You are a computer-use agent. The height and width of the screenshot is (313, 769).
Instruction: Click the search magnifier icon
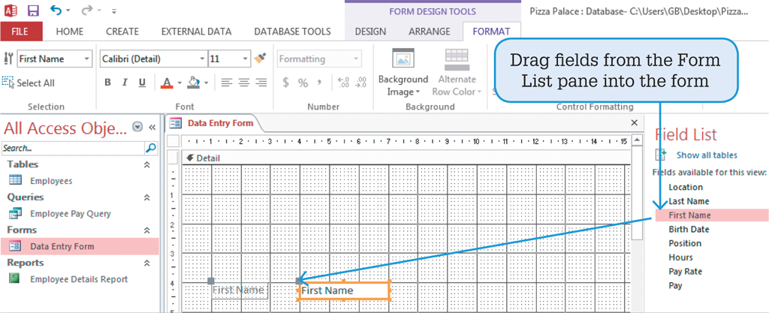151,148
